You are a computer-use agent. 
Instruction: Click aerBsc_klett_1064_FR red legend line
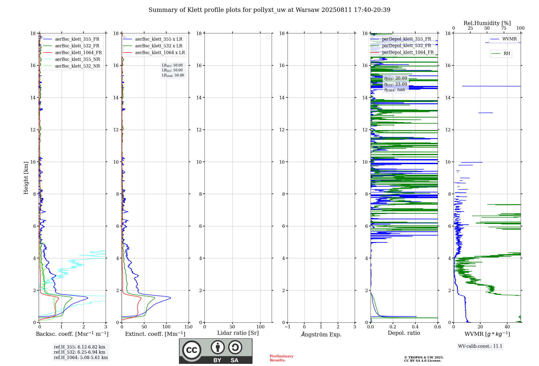click(47, 53)
